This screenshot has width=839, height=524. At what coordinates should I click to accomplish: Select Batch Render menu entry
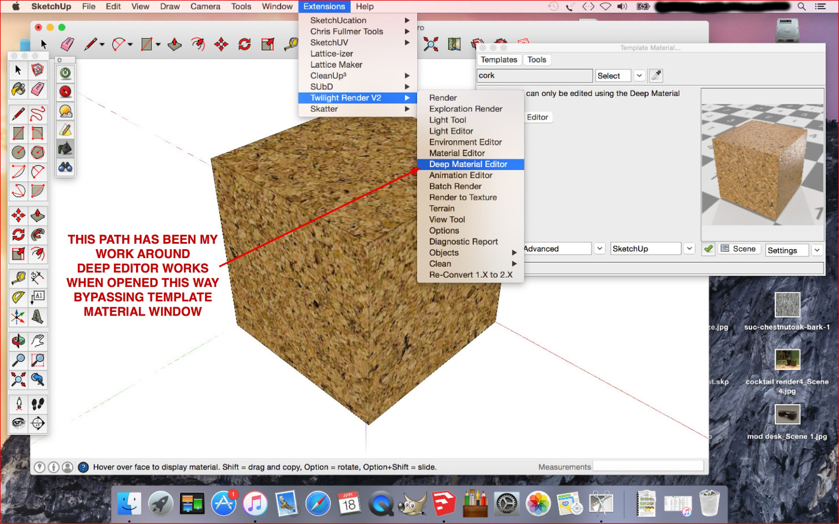tap(470, 186)
